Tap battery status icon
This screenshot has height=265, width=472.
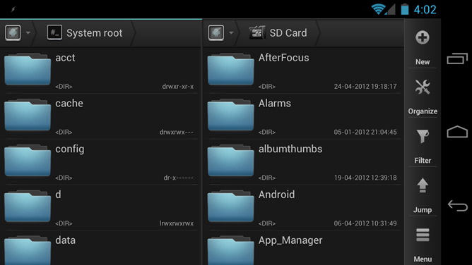click(405, 9)
